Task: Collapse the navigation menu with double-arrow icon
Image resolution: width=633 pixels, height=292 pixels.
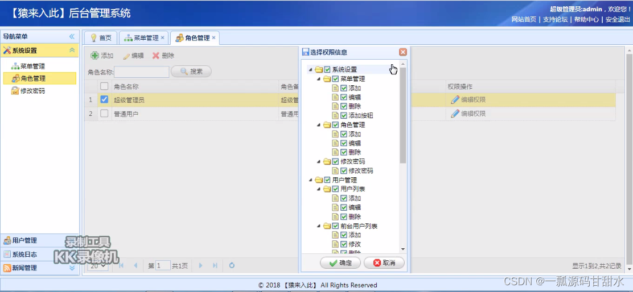Action: [x=72, y=36]
